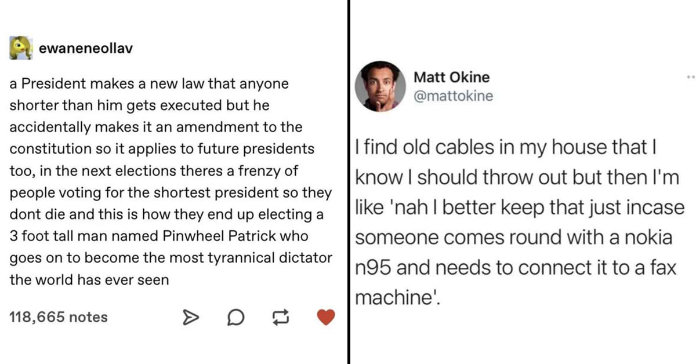Click the tweet's first line about old cables
Viewport: 696px width, 364px height.
[504, 148]
